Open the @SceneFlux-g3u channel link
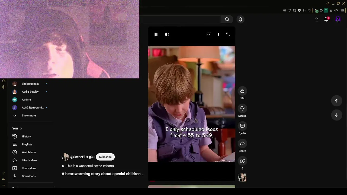Viewport: 347px width, 195px height. [82, 157]
